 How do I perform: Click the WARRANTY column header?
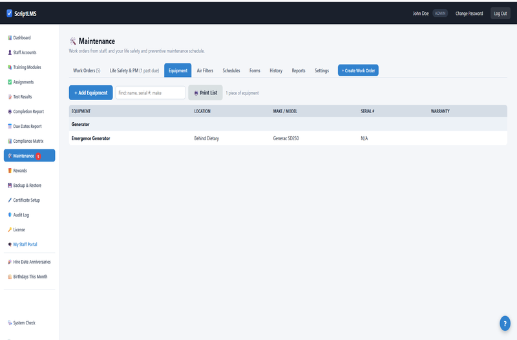point(440,111)
